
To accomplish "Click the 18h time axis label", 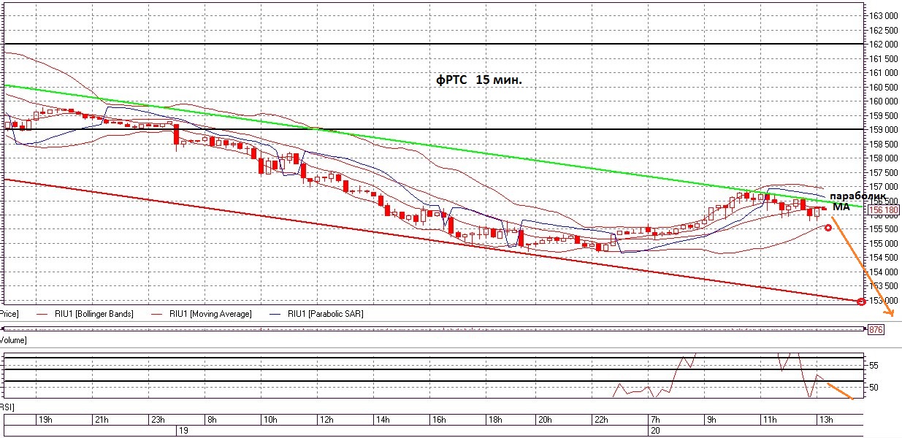I will pyautogui.click(x=495, y=420).
